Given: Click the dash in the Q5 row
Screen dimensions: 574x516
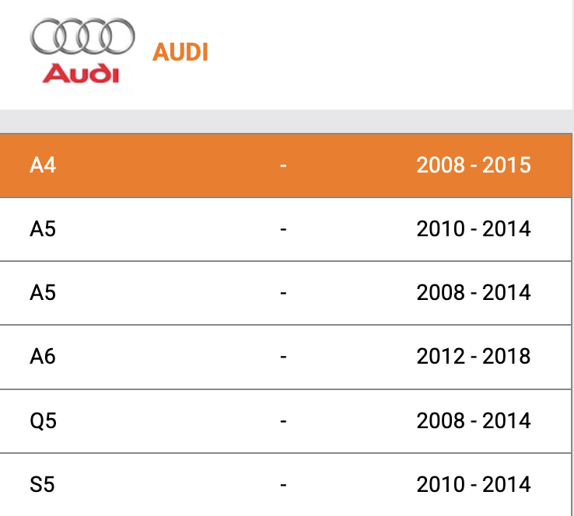Looking at the screenshot, I should [x=283, y=421].
